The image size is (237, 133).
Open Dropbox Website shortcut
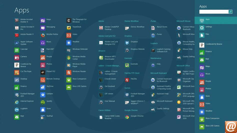135,50
